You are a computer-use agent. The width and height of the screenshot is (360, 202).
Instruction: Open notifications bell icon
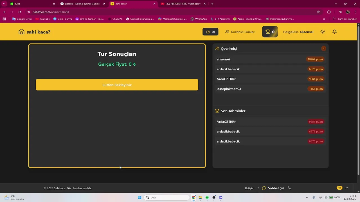[x=334, y=32]
